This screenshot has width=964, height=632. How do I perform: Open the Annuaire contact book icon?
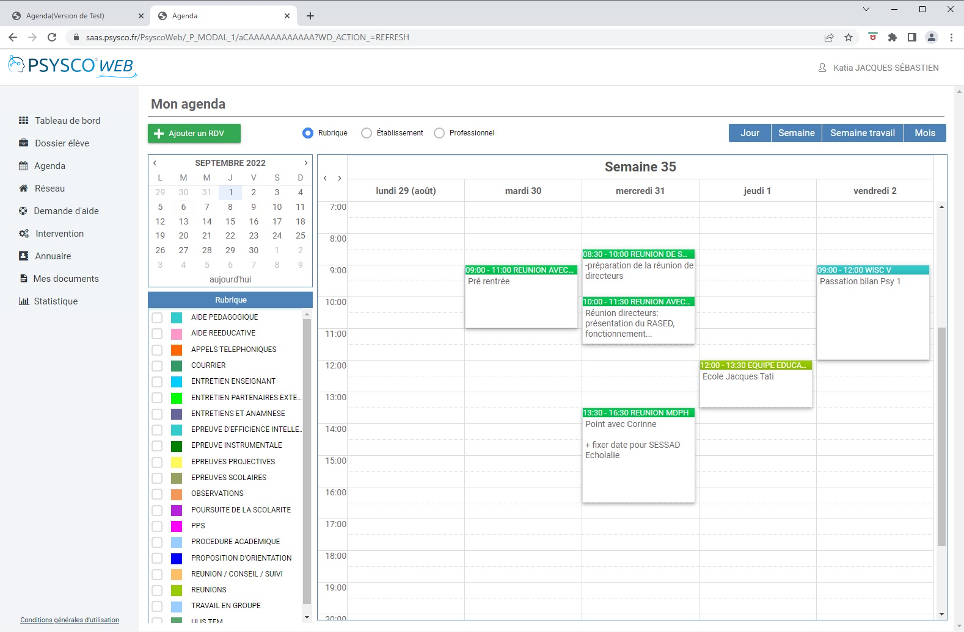(24, 256)
